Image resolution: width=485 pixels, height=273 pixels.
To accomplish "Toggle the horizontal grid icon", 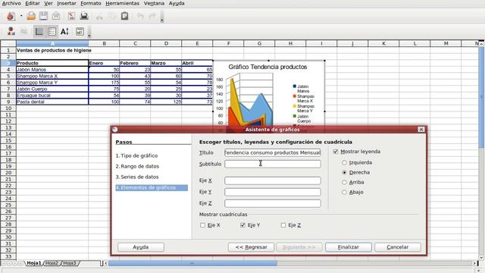I will pyautogui.click(x=39, y=31).
